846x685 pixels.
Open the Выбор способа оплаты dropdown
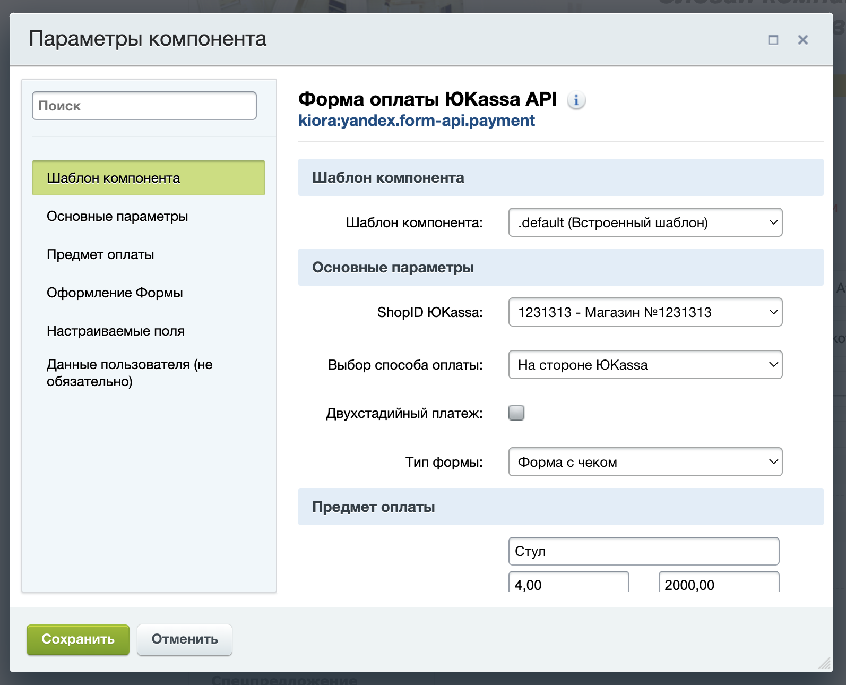(645, 365)
